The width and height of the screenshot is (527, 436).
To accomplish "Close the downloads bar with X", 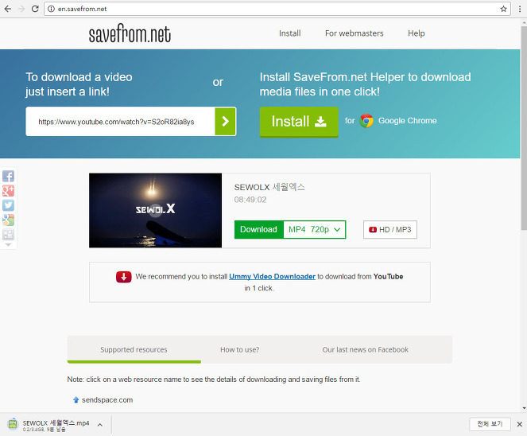I will [520, 424].
